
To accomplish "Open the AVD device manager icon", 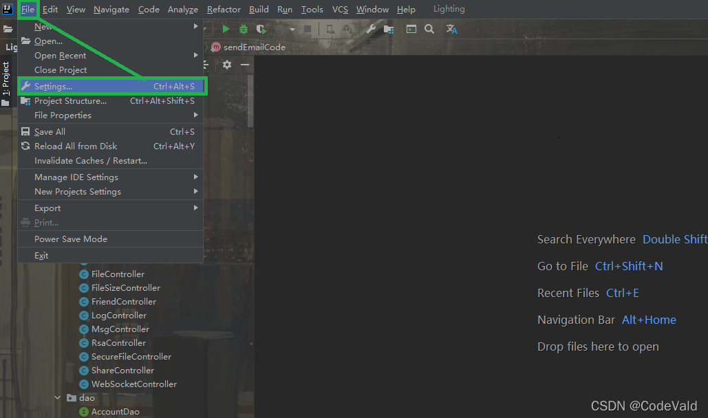I will (330, 30).
